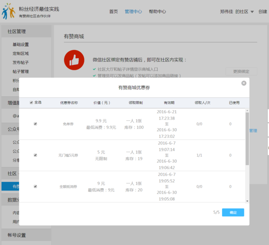Click the 最低消费：9.9元 text
Image resolution: width=269 pixels, height=245 pixels.
[x=101, y=127]
